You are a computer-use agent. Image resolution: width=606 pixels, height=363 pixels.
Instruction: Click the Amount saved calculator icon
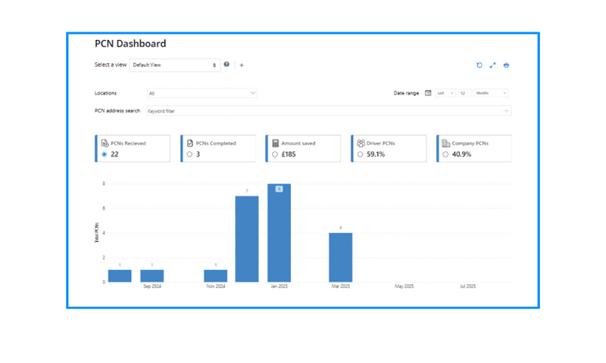coord(276,143)
